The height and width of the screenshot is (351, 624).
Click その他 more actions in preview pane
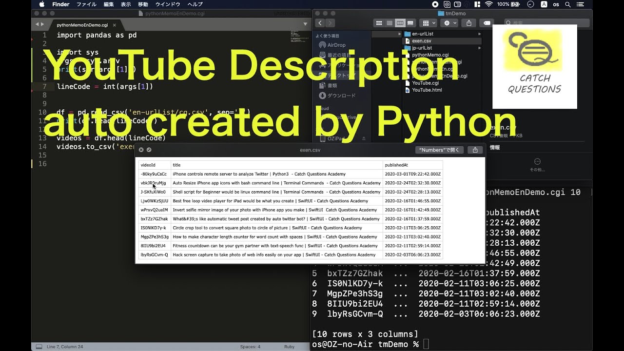pyautogui.click(x=537, y=164)
